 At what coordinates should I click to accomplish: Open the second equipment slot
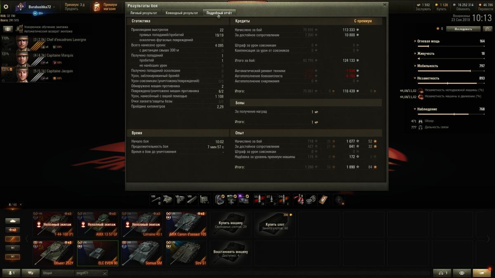(232, 200)
